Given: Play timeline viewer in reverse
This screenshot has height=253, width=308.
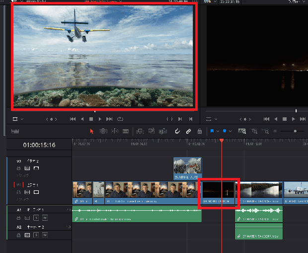Looking at the screenshot, I should click(x=276, y=119).
